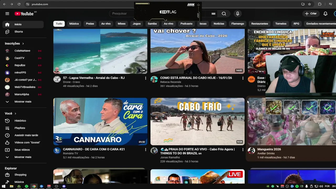Open Avellar Drinks channel avatar

click(x=251, y=150)
